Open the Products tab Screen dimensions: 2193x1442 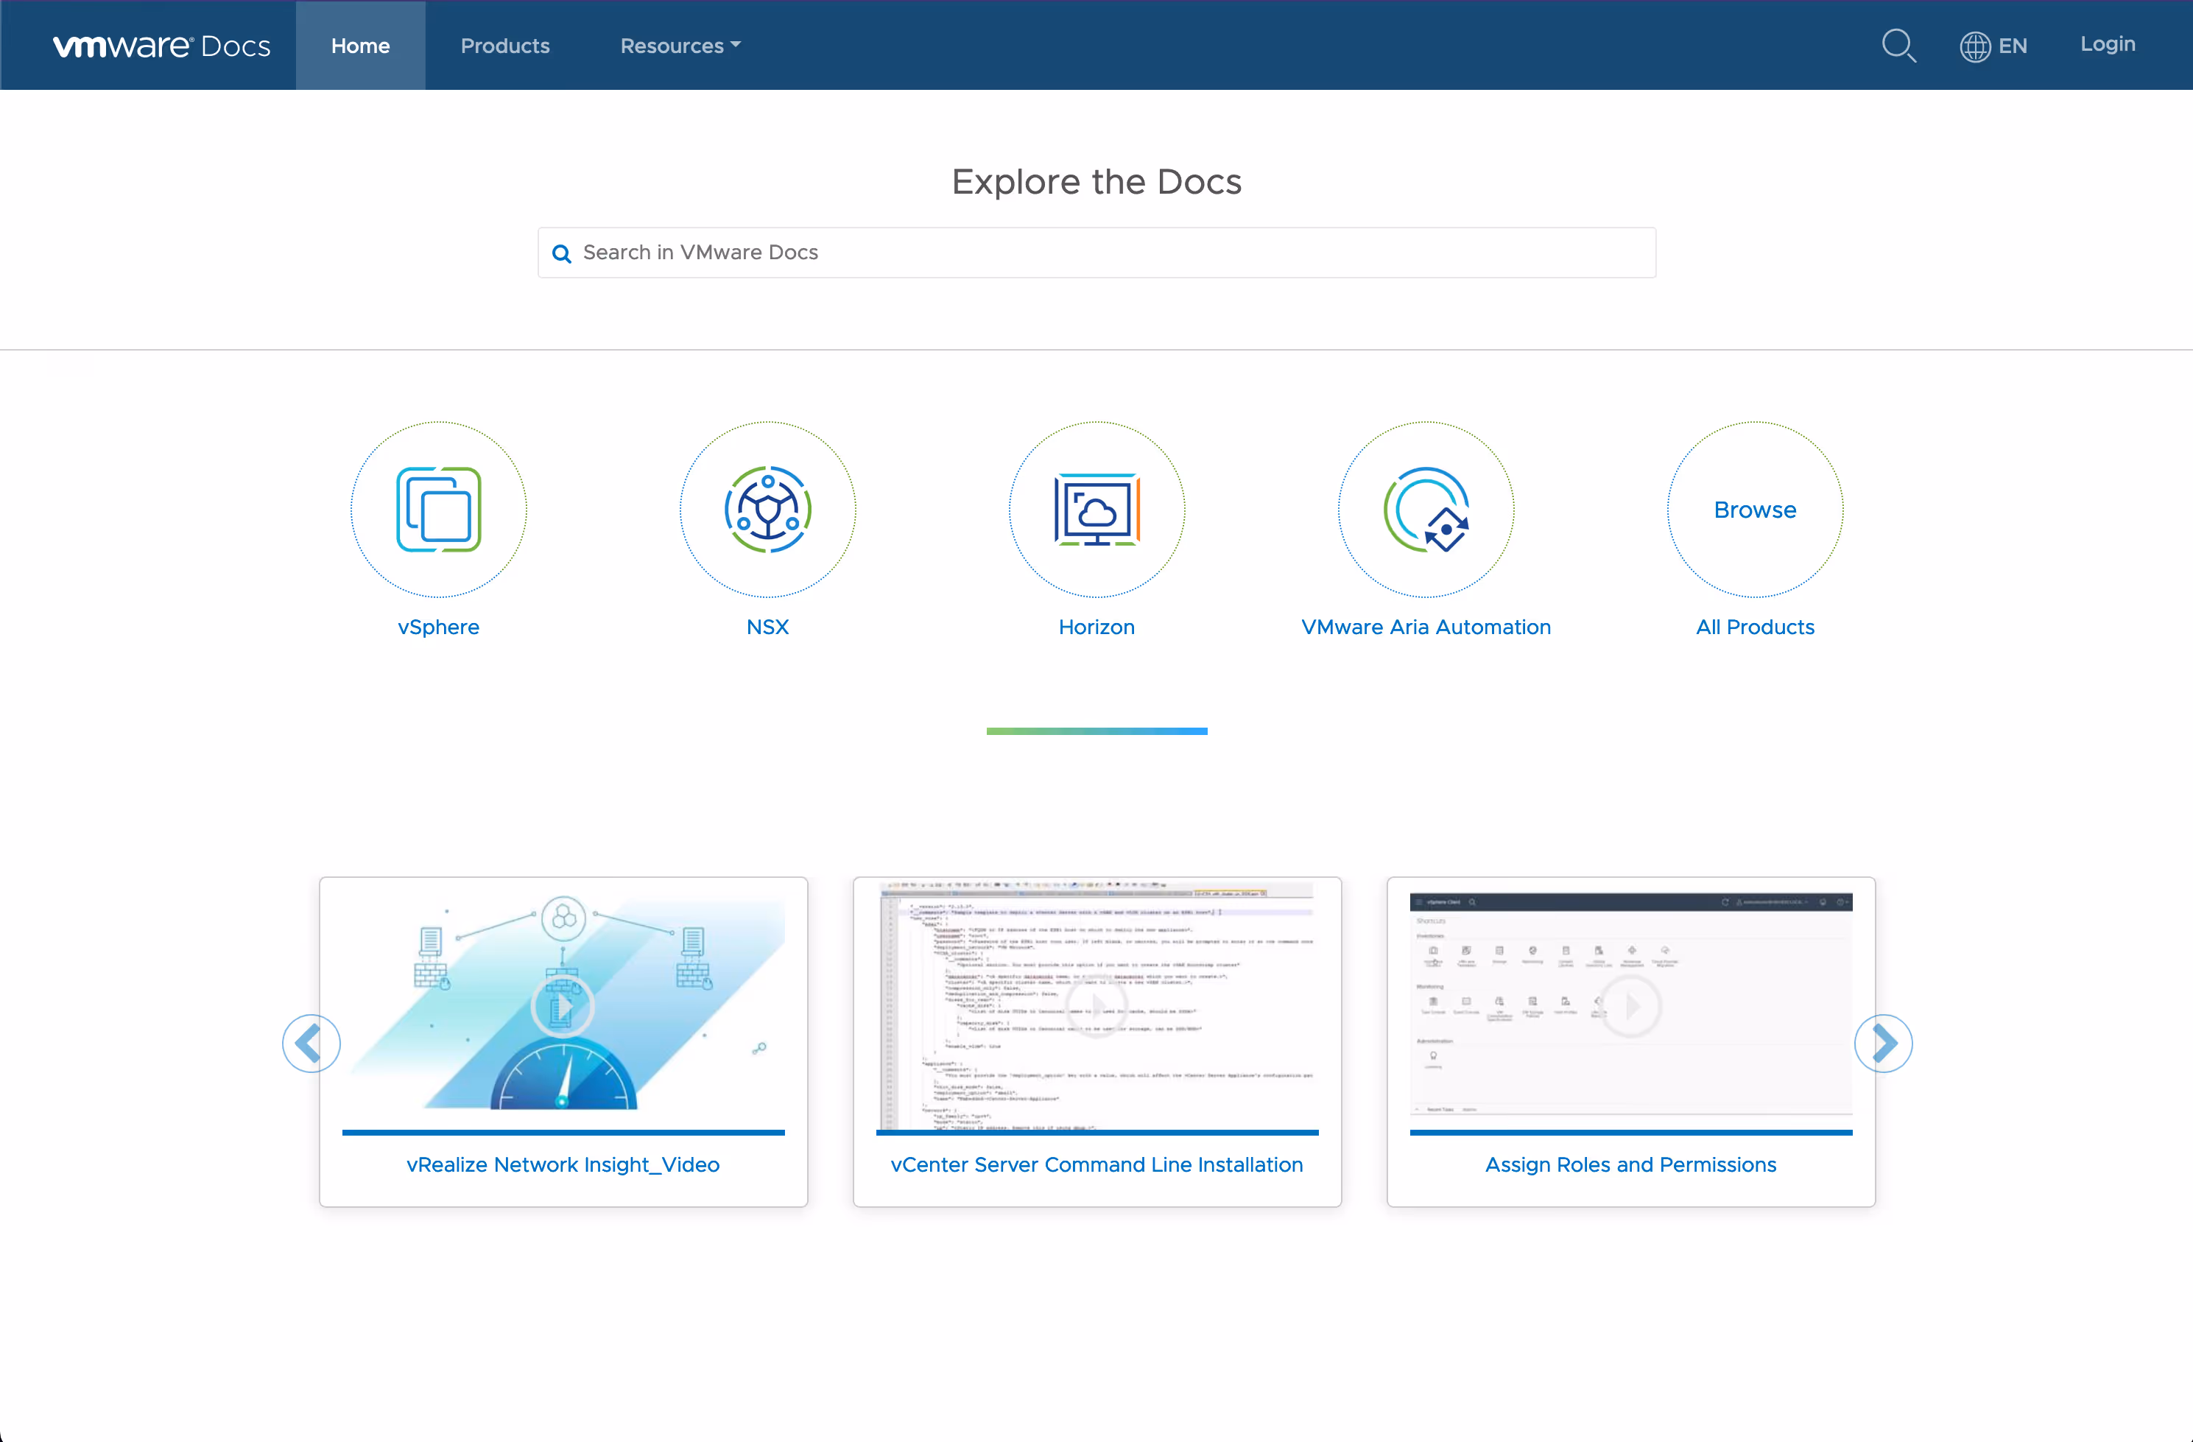505,45
